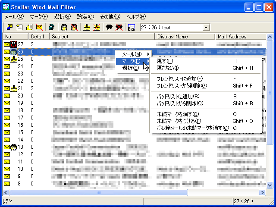The width and height of the screenshot is (276, 207).
Task: Click Detail value 3 in row 27
Action: point(32,44)
